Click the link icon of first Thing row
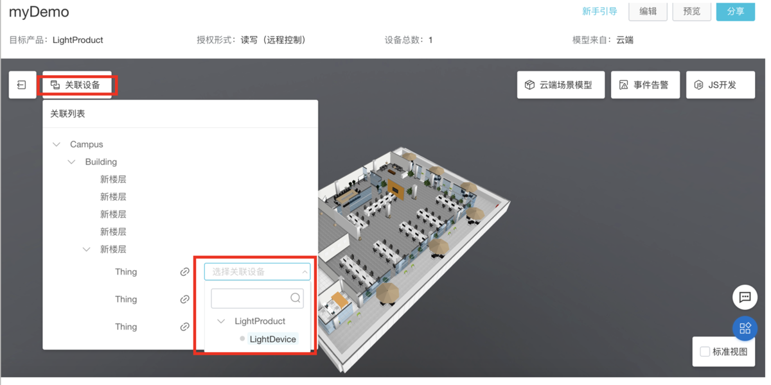 (x=184, y=272)
